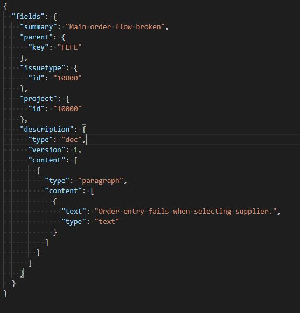This screenshot has width=300, height=313.
Task: Click the "parent" key
Action: 37,37
